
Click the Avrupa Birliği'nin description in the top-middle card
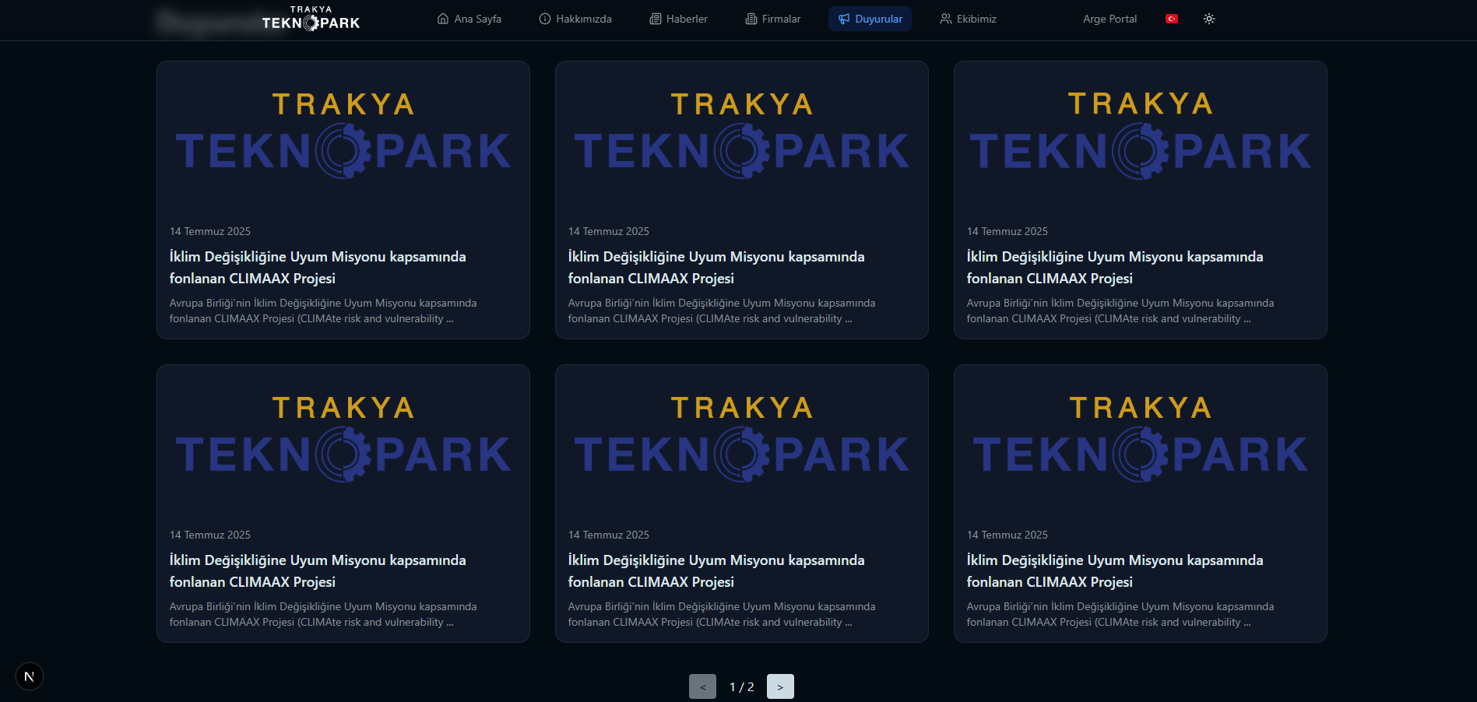pyautogui.click(x=722, y=311)
